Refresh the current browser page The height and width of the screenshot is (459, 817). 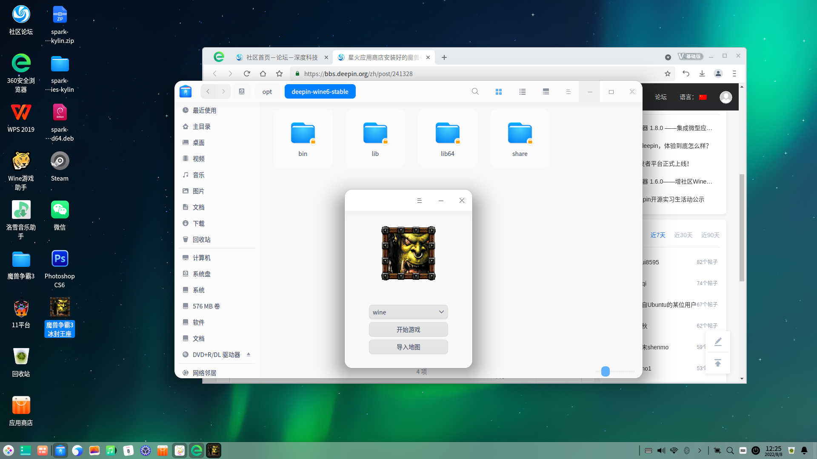[247, 73]
